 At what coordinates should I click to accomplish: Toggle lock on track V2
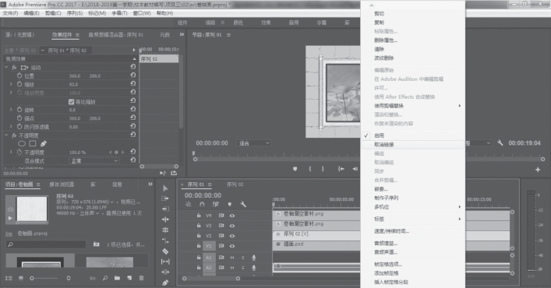tap(199, 236)
